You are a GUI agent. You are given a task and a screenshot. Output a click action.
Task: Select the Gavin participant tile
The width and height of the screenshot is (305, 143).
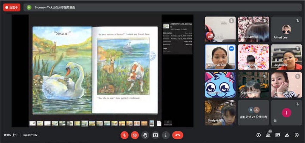253,85
